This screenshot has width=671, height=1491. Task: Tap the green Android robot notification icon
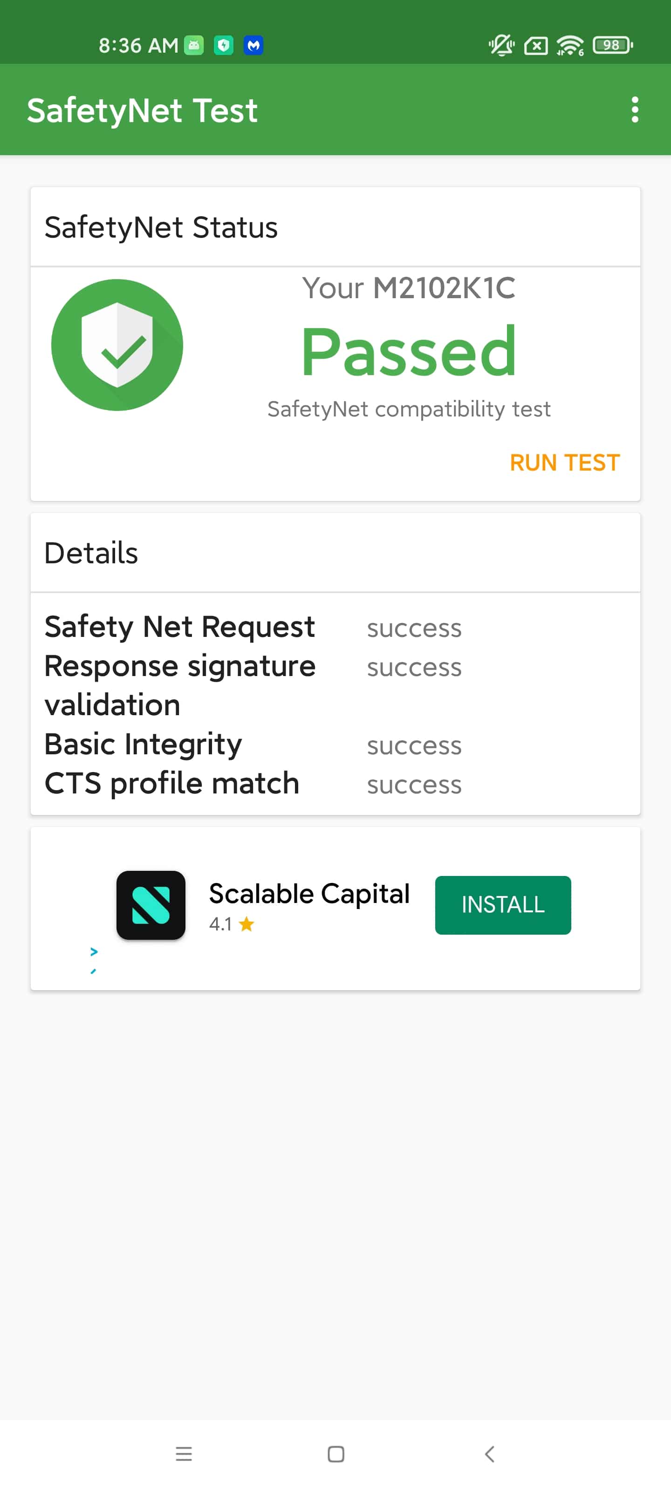click(x=194, y=45)
